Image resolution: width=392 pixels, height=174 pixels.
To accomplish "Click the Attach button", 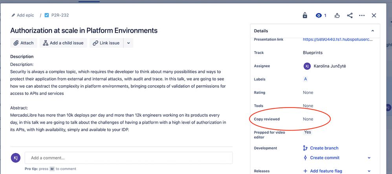I will click(x=24, y=43).
